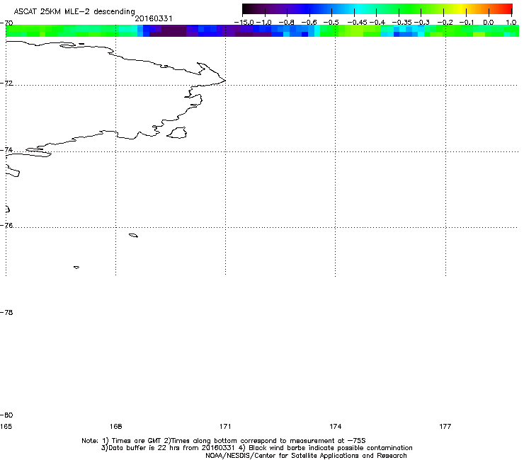Click the -0.35 colorbar tick label

pos(402,23)
